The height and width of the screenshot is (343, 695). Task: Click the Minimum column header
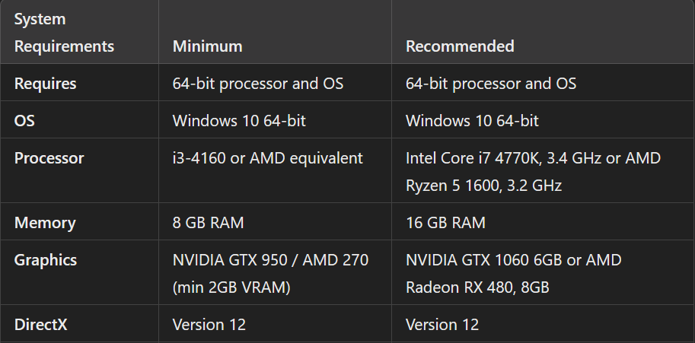[x=207, y=46]
